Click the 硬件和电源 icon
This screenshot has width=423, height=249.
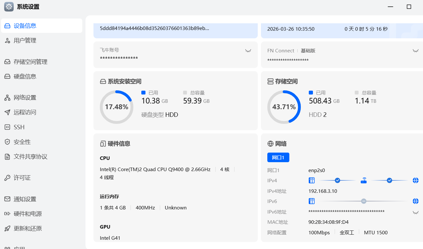[x=7, y=214]
